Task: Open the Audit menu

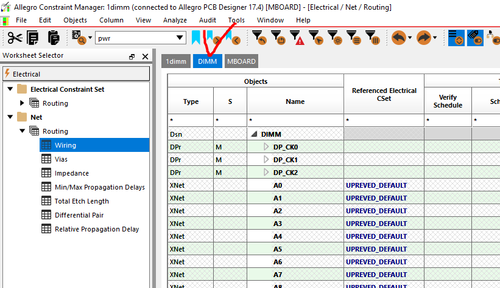Action: point(207,20)
